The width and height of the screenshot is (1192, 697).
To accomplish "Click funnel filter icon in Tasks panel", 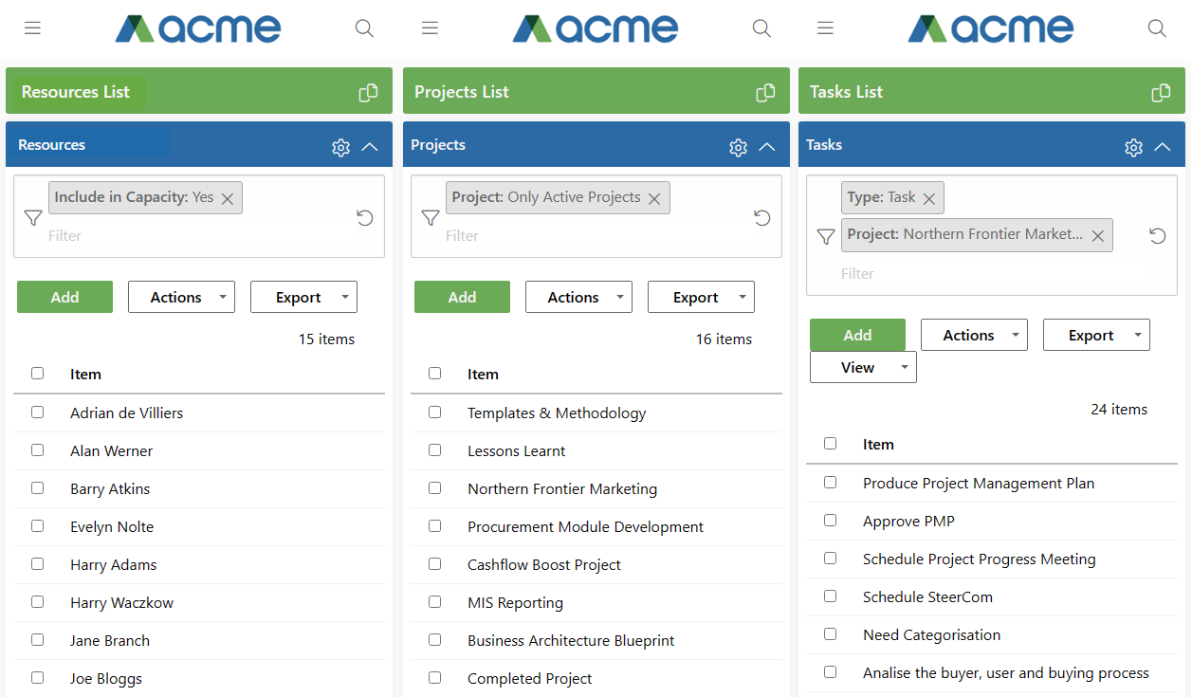I will coord(826,236).
